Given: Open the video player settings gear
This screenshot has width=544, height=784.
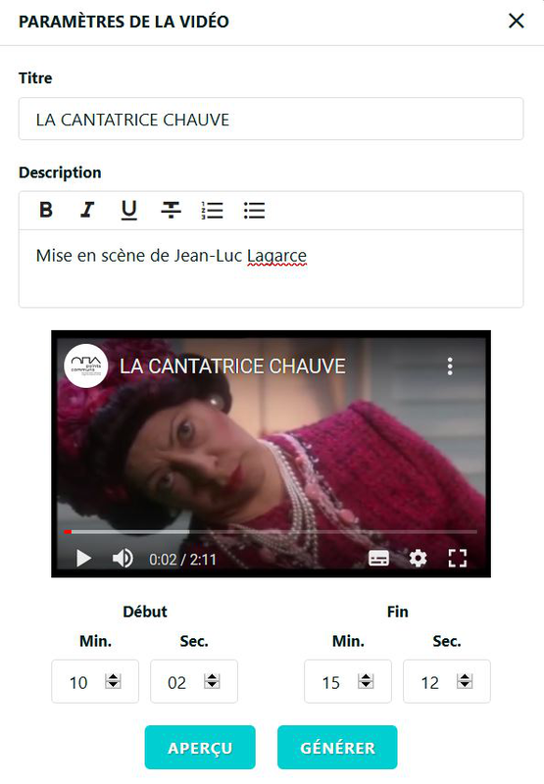Looking at the screenshot, I should point(418,558).
